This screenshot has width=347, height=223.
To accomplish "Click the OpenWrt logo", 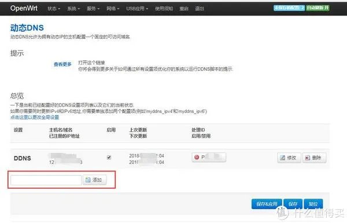I will click(24, 8).
